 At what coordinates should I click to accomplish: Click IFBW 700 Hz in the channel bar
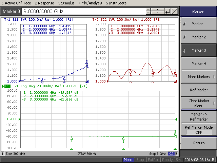pos(87,154)
